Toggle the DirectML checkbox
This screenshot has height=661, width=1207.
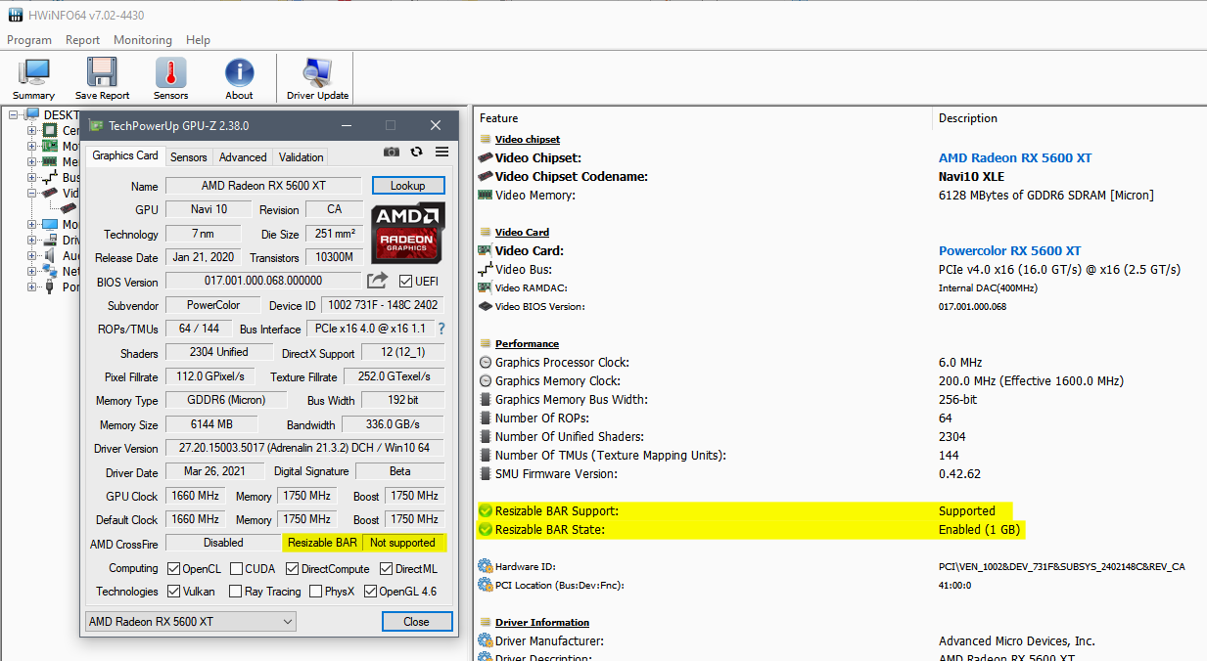coord(387,568)
